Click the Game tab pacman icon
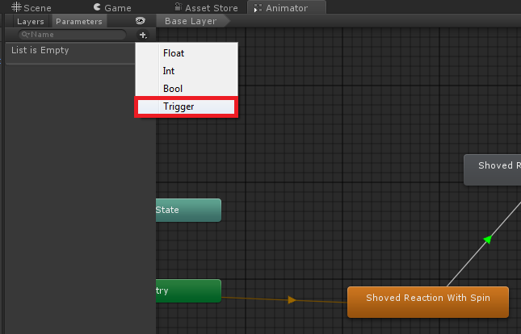This screenshot has width=521, height=334. tap(97, 7)
